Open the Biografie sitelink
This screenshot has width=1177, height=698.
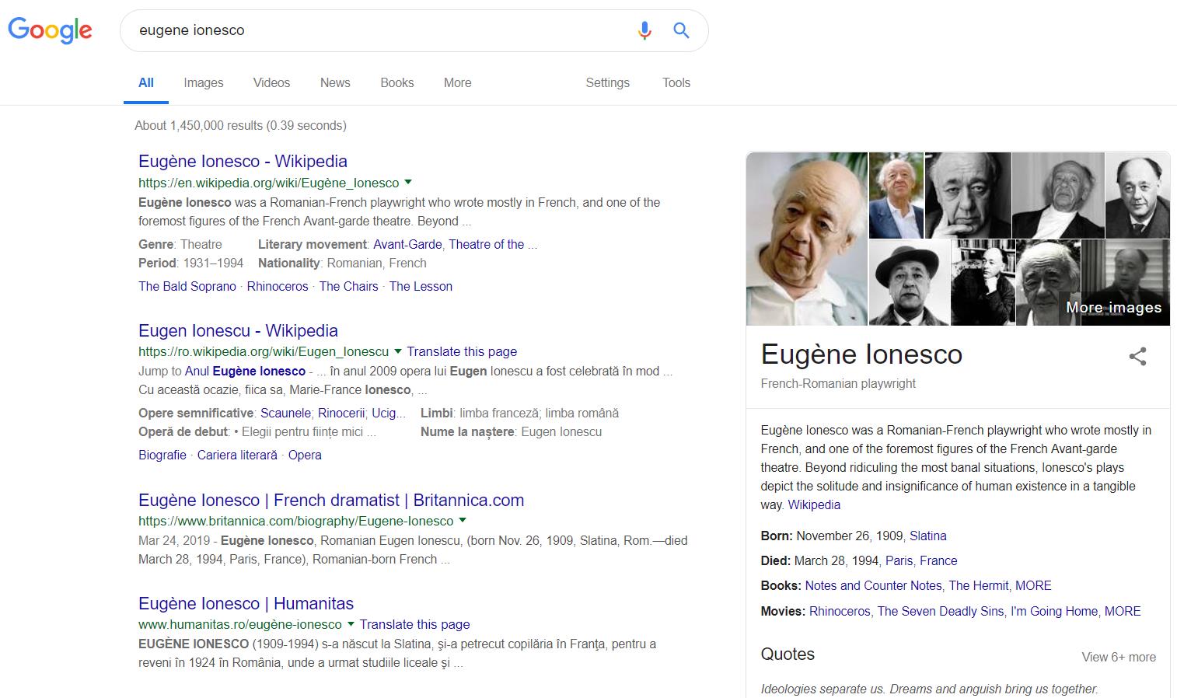[162, 455]
